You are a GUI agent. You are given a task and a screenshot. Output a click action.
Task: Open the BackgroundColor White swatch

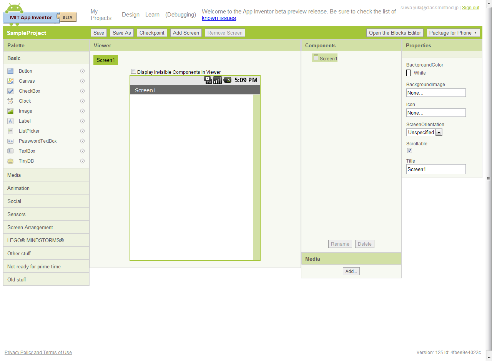tap(409, 73)
